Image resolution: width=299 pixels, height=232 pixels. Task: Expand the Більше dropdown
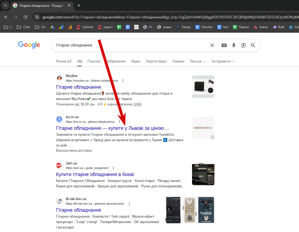197,61
